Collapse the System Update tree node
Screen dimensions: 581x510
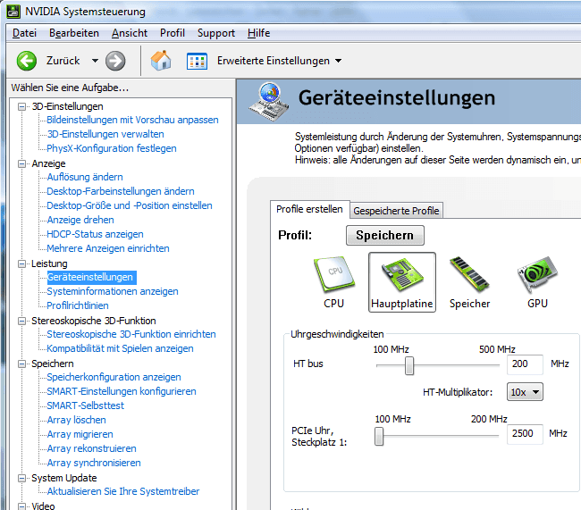click(x=21, y=478)
